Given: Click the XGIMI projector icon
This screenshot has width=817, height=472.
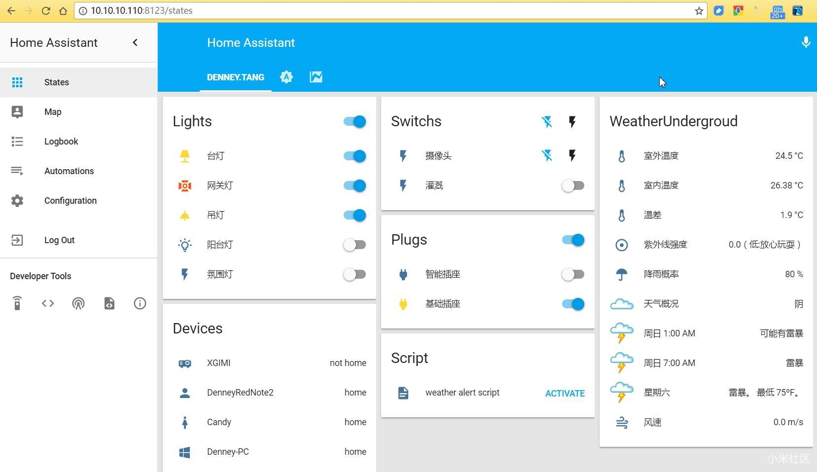Looking at the screenshot, I should click(x=185, y=363).
